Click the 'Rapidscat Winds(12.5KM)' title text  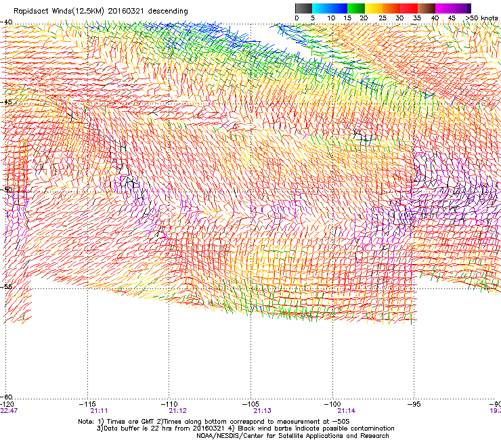(x=59, y=12)
